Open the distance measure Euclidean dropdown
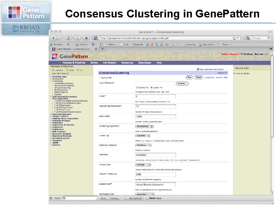 (x=143, y=145)
